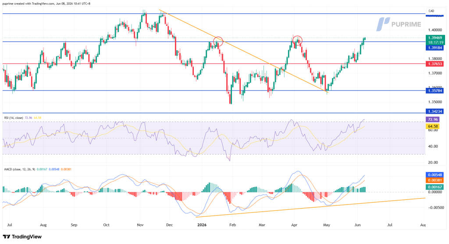The width and height of the screenshot is (449, 244).
Task: Click the Mar label on time axis
Action: coord(262,225)
